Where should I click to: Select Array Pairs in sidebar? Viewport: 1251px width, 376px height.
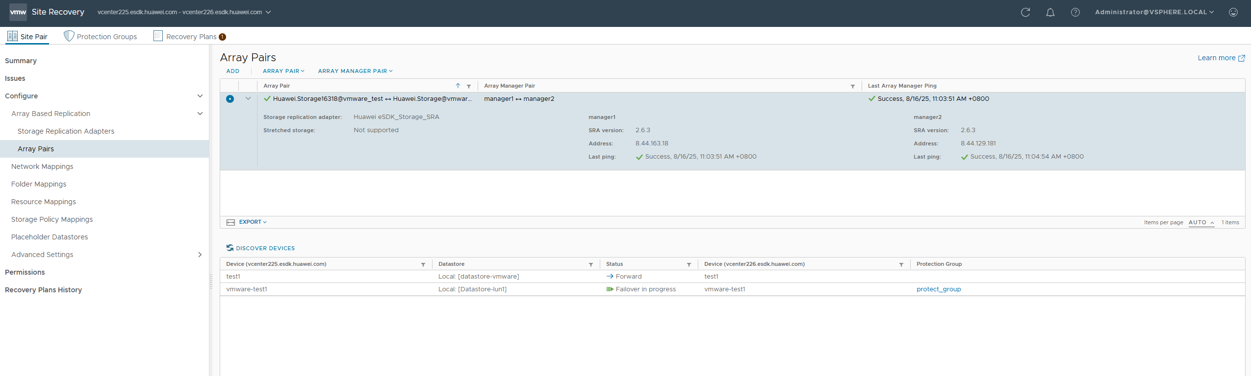[x=104, y=149]
